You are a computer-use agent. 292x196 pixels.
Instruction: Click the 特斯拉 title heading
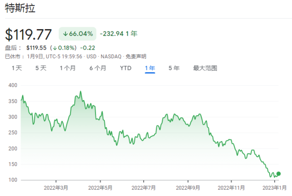[x=20, y=8]
